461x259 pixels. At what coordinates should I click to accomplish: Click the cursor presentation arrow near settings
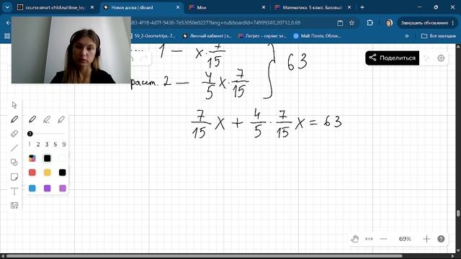point(426,58)
